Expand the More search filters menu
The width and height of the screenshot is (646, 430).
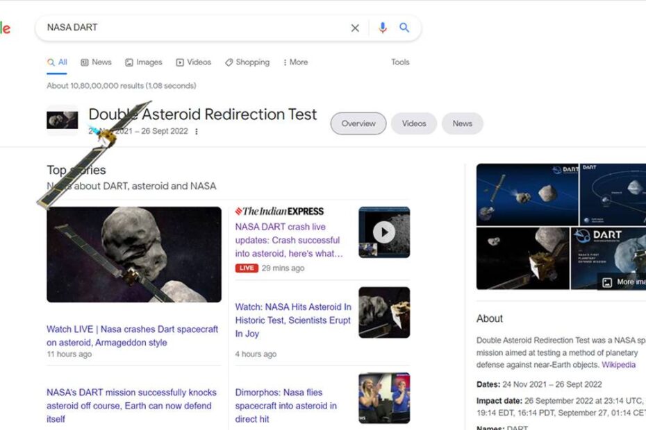[295, 62]
